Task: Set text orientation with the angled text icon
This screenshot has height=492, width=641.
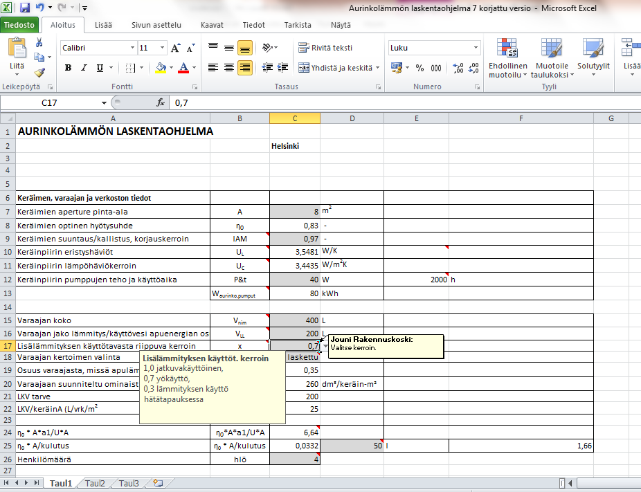Action: pyautogui.click(x=267, y=48)
